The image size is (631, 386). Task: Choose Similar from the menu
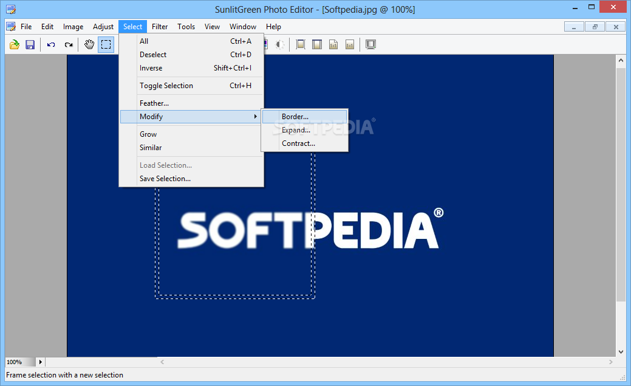(191, 148)
